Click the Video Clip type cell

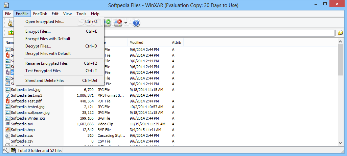pos(105,124)
